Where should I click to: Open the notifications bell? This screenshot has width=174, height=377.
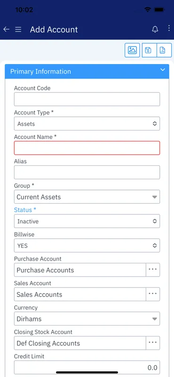(155, 29)
